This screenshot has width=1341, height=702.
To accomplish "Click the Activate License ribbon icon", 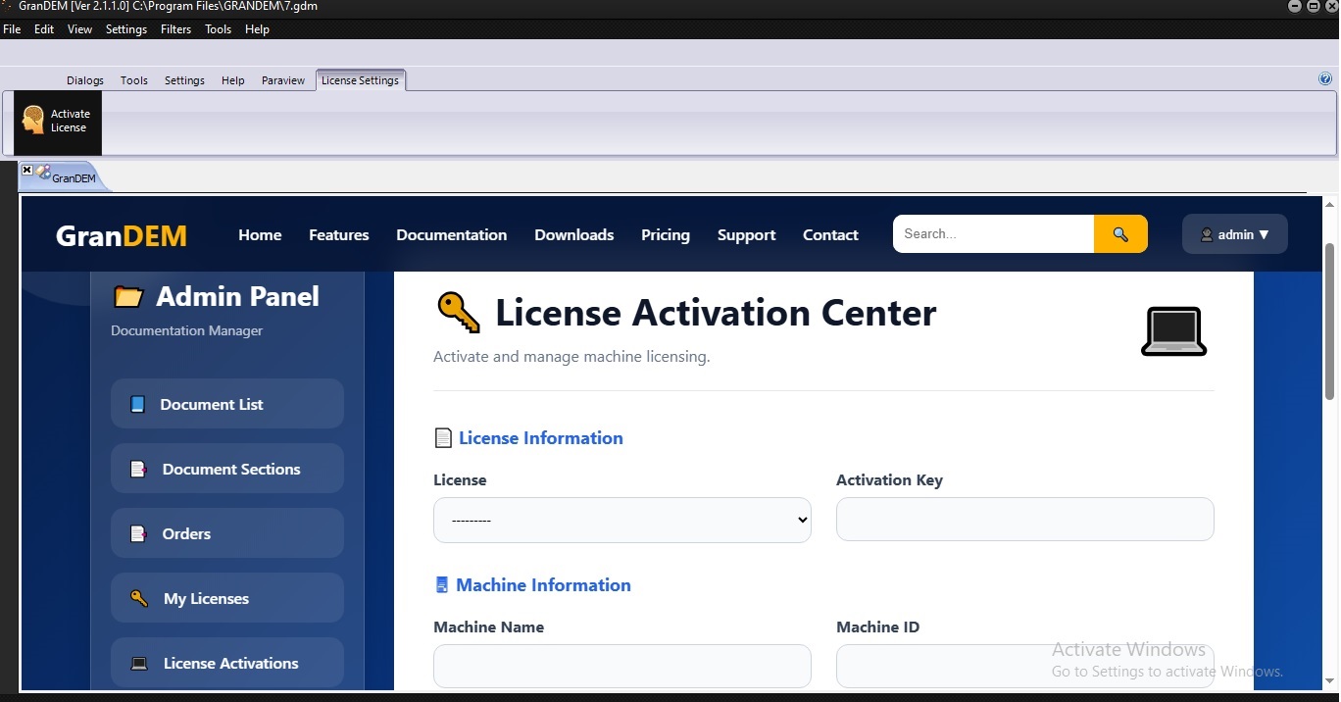I will [x=58, y=122].
